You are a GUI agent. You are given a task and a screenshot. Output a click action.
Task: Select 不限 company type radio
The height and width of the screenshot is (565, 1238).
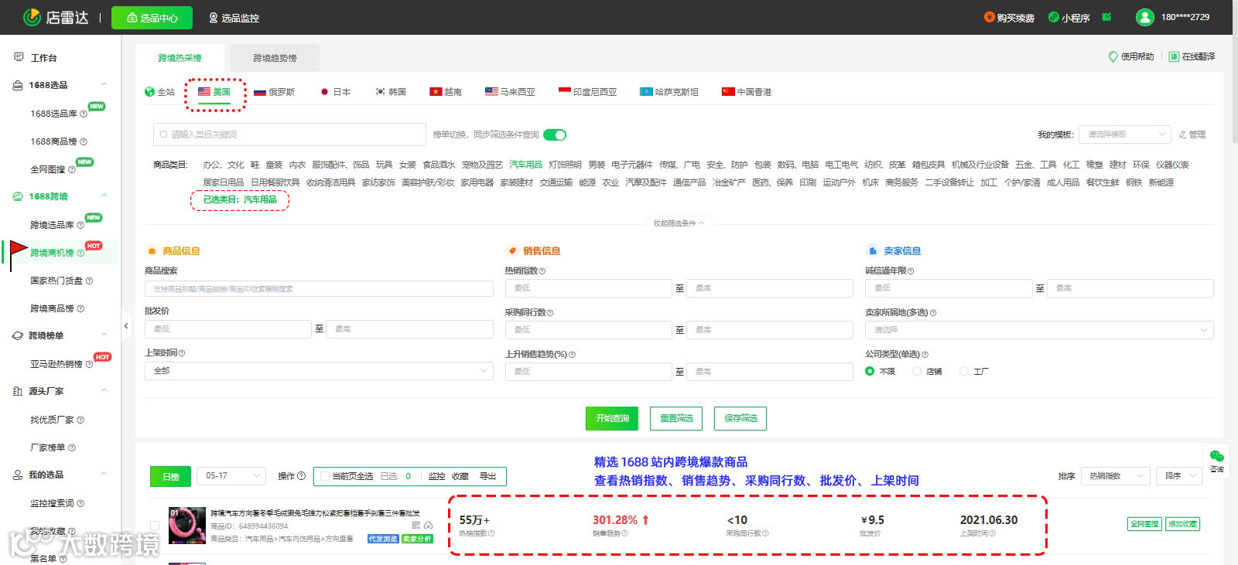point(870,371)
